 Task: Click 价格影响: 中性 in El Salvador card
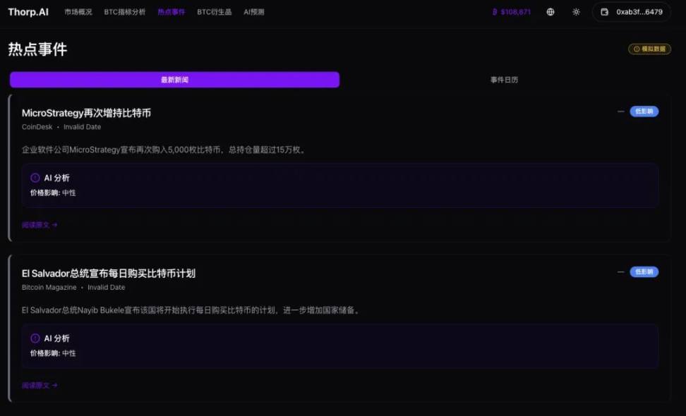pyautogui.click(x=53, y=353)
